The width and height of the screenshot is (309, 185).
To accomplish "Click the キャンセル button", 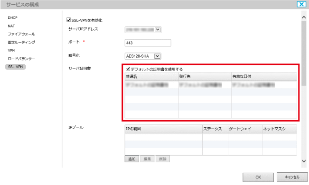I will 292,177.
